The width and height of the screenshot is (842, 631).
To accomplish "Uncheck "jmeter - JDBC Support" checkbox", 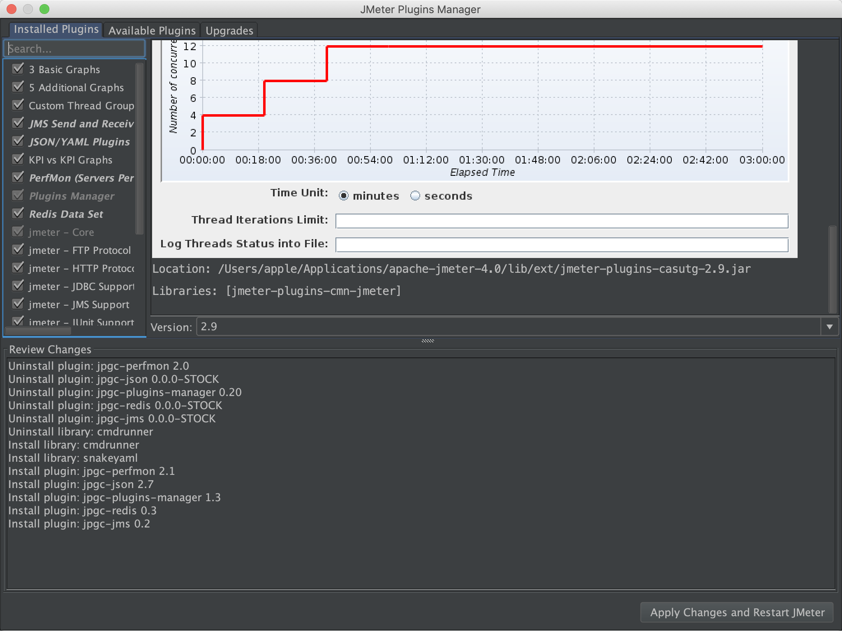I will 18,286.
